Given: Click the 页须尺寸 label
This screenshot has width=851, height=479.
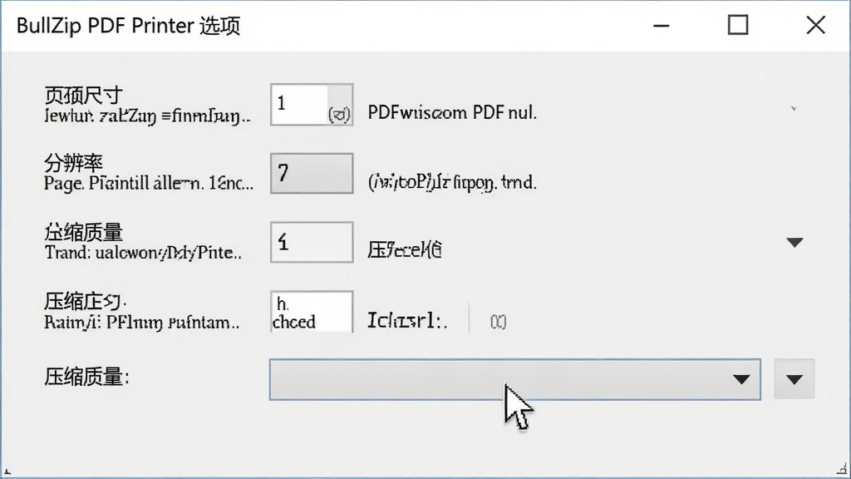Looking at the screenshot, I should [x=83, y=96].
